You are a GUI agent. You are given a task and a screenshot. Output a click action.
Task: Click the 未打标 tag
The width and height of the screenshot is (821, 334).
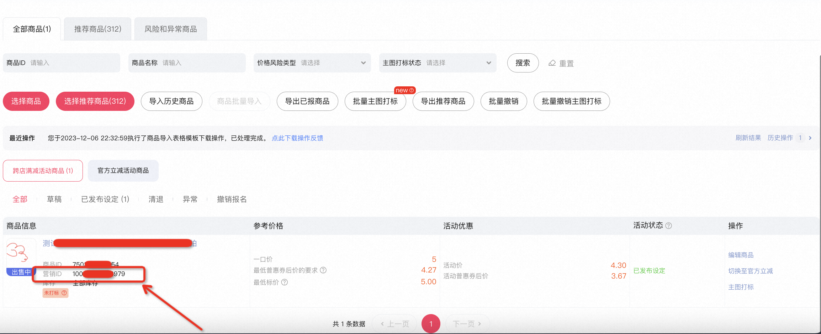pos(55,293)
